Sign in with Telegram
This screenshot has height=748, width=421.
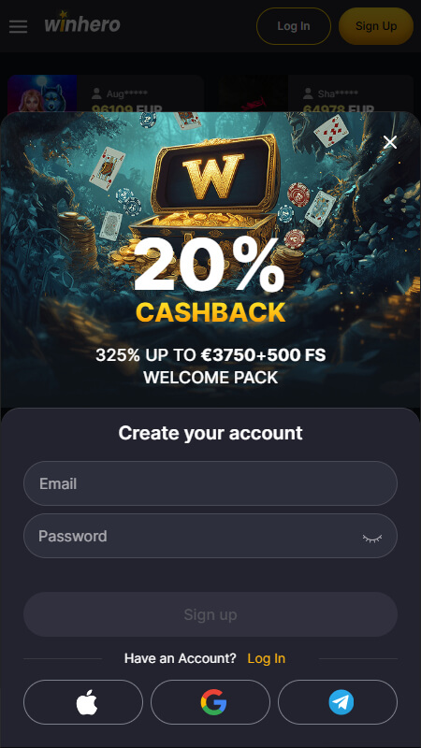(x=338, y=702)
